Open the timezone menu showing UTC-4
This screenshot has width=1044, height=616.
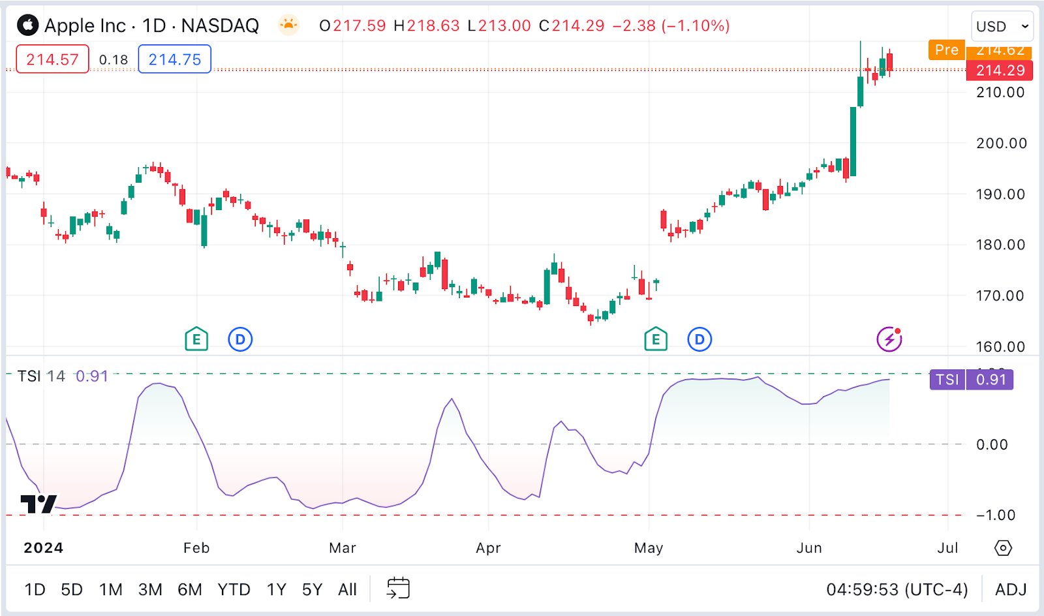pos(897,590)
